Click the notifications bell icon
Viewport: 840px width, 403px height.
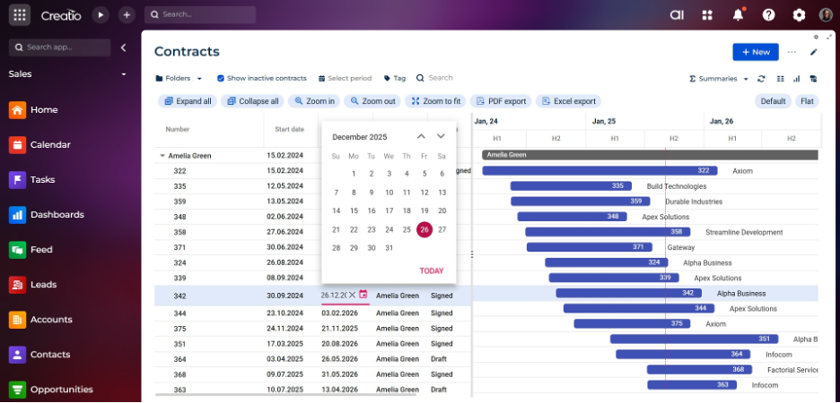[x=738, y=14]
